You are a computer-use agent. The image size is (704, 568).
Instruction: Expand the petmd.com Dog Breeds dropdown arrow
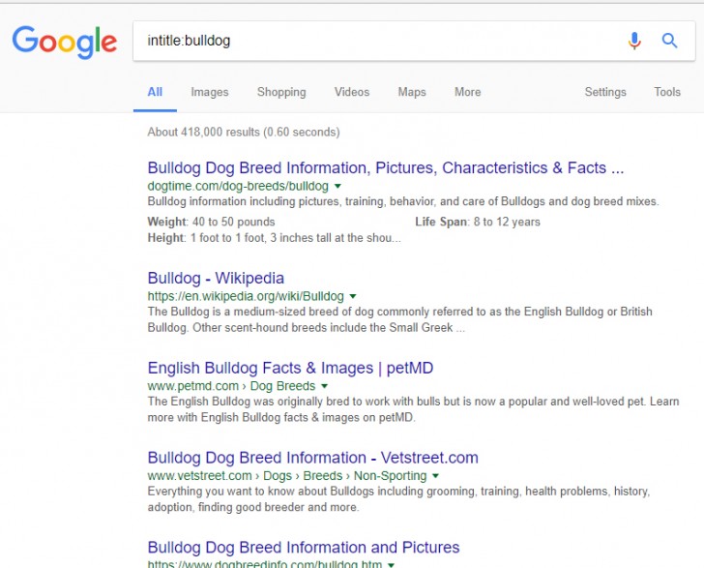325,386
